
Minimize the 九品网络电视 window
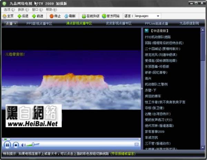(191, 3)
